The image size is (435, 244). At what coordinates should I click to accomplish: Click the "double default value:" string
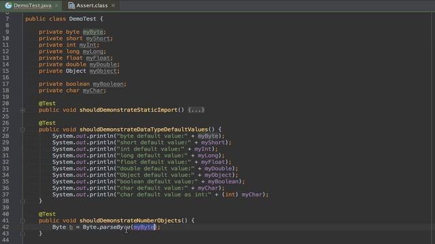pos(156,169)
